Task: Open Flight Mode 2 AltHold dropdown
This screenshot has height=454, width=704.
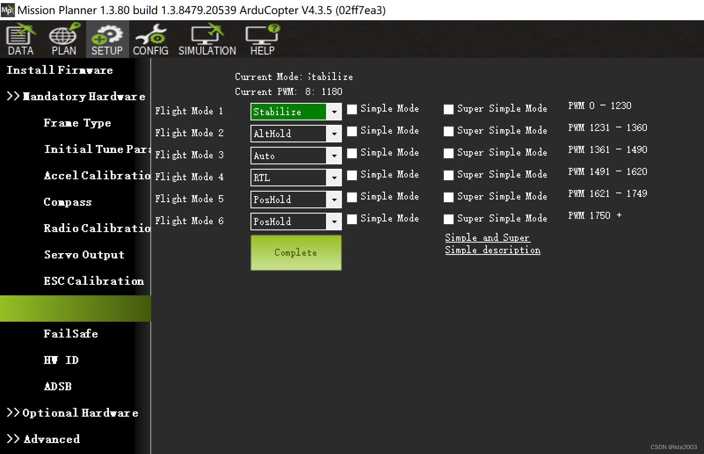Action: coord(296,134)
